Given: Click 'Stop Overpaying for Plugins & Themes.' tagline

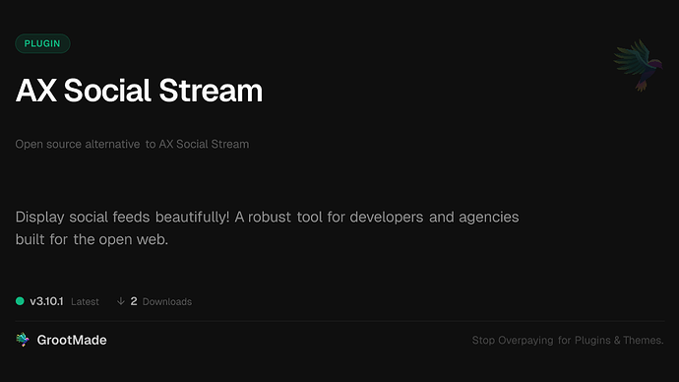Looking at the screenshot, I should [568, 341].
